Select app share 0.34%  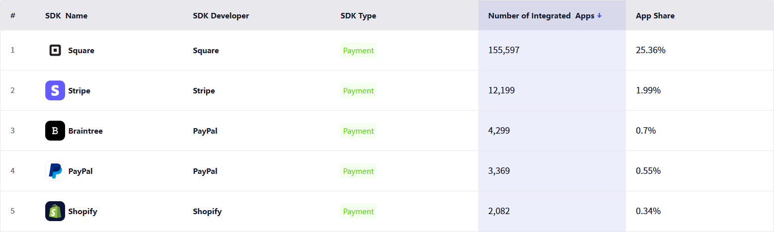pyautogui.click(x=648, y=211)
